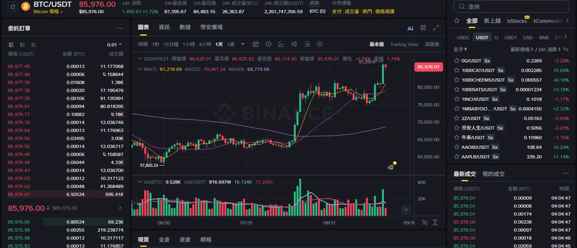
Task: Open the candlestick chart style icon
Action: [294, 44]
